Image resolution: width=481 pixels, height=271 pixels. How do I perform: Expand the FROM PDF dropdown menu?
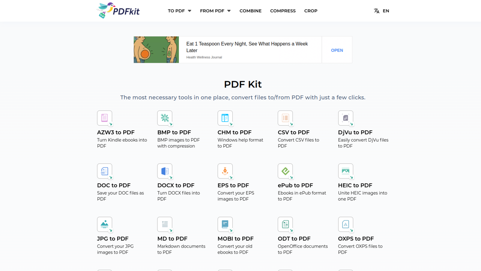tap(215, 11)
